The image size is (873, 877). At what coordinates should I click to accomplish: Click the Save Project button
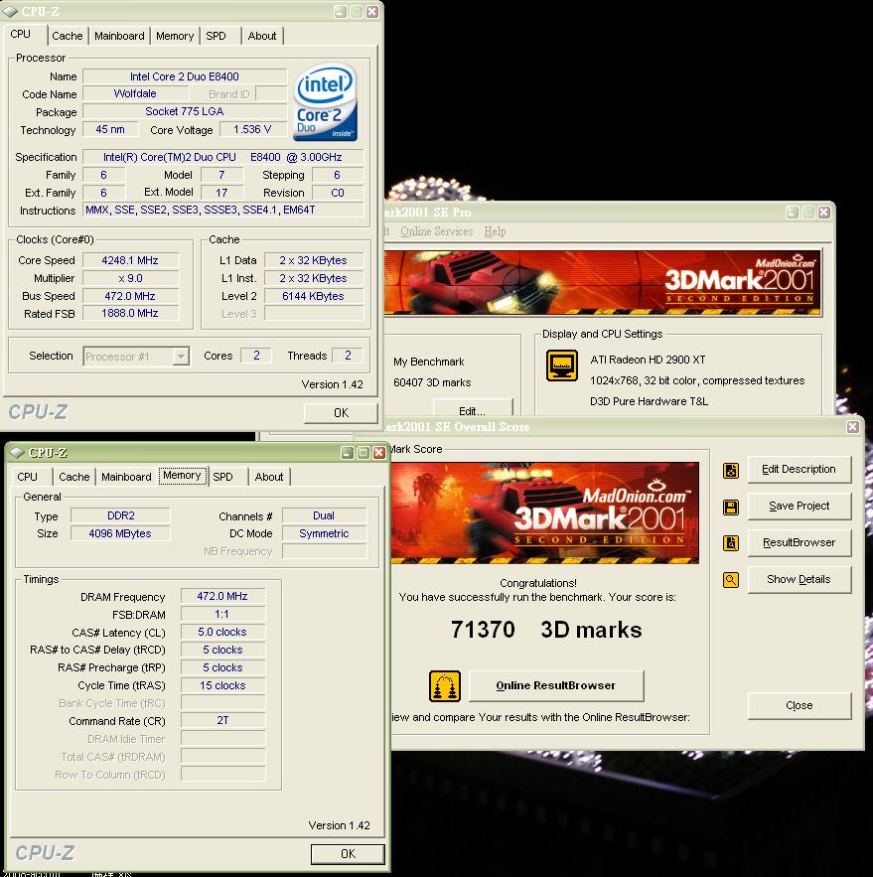click(x=800, y=506)
